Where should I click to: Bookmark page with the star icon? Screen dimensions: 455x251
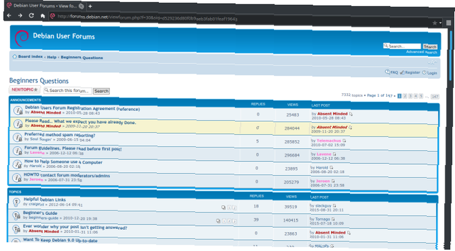(x=435, y=23)
